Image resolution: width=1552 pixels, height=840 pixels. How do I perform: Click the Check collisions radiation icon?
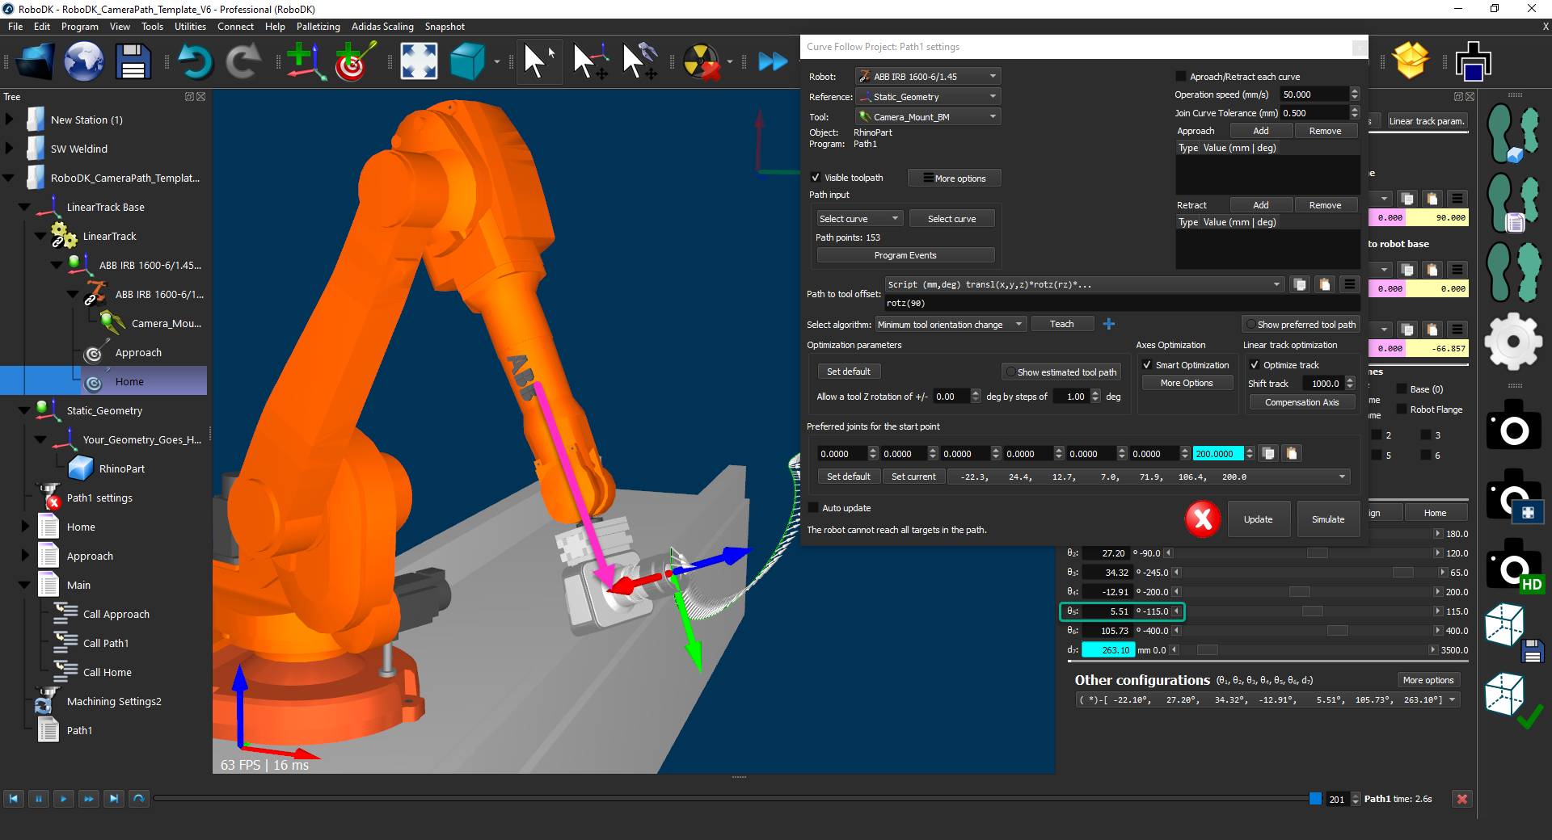point(701,61)
